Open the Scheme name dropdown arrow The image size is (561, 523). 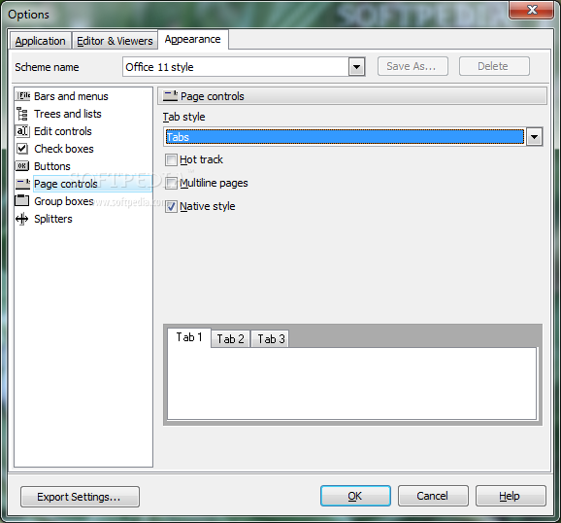click(x=356, y=67)
